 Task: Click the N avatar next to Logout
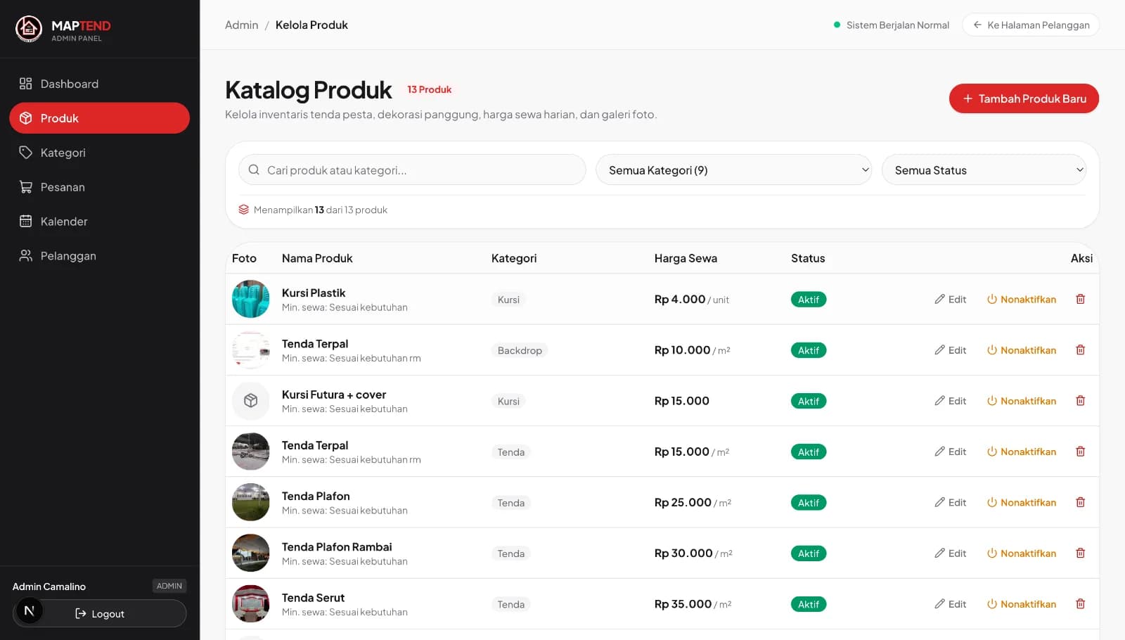[29, 610]
